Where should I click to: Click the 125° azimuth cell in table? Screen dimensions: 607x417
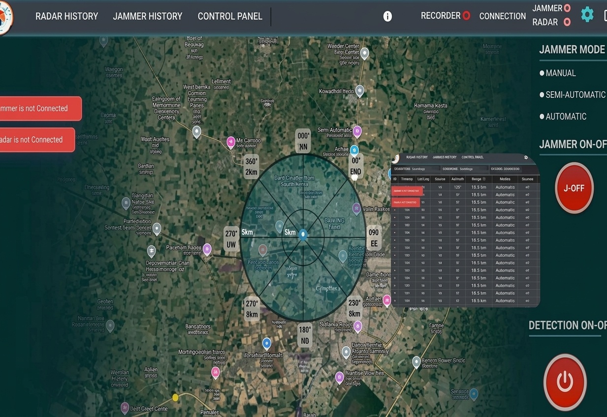click(x=457, y=187)
